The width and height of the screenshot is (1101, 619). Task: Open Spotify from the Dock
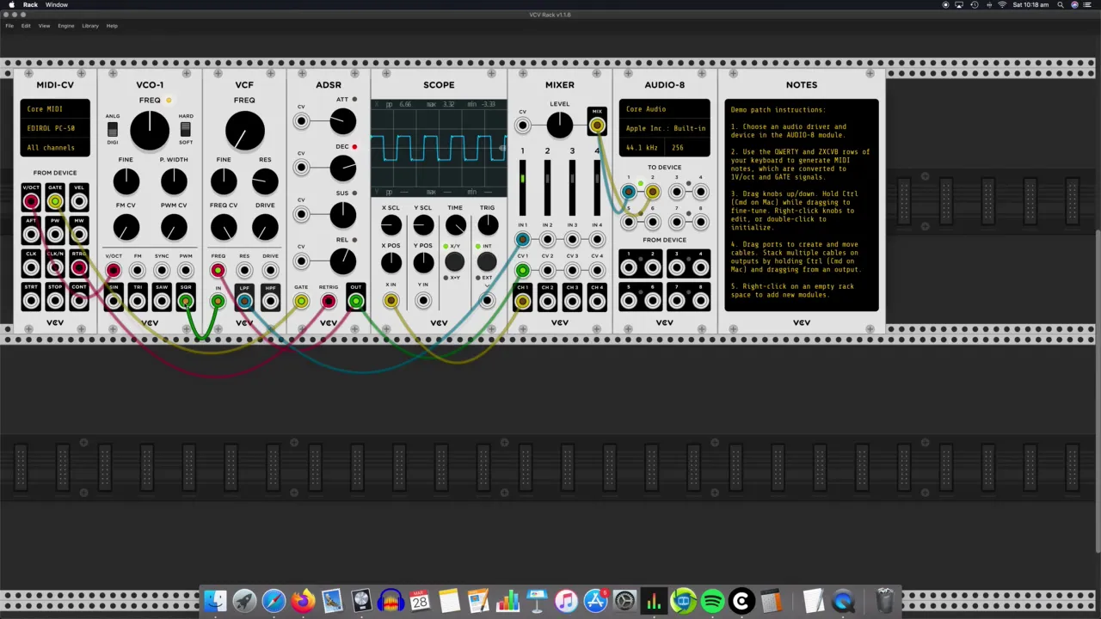tap(712, 601)
